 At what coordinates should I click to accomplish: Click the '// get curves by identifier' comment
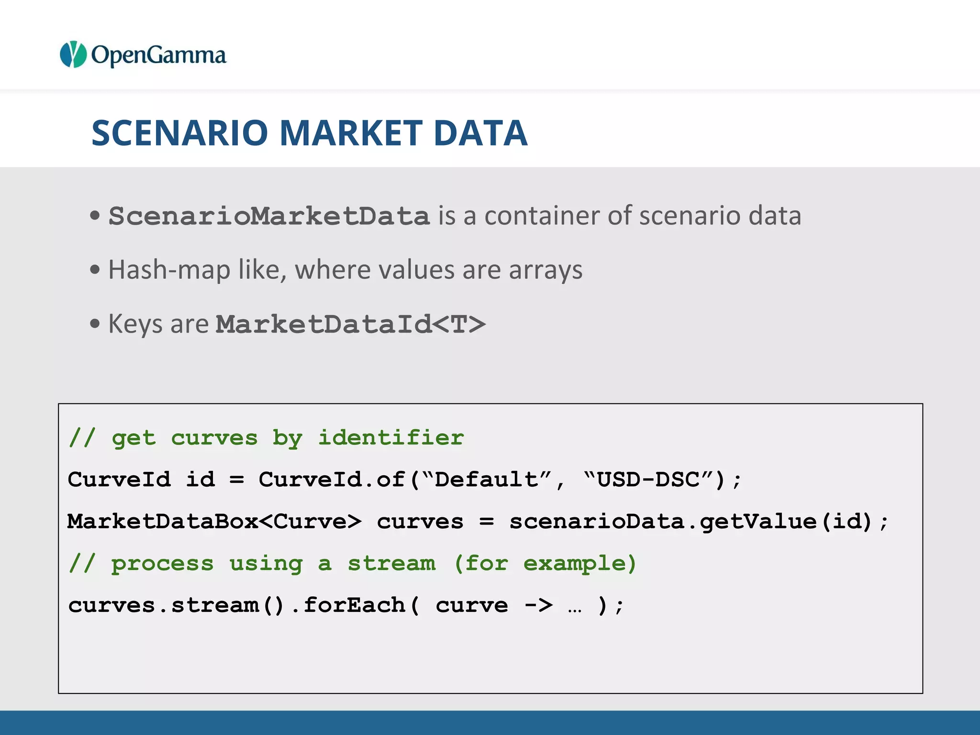pos(267,438)
